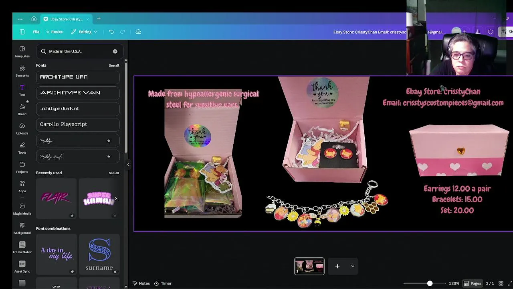Open a new tab with plus icon
The image size is (513, 289).
(99, 19)
